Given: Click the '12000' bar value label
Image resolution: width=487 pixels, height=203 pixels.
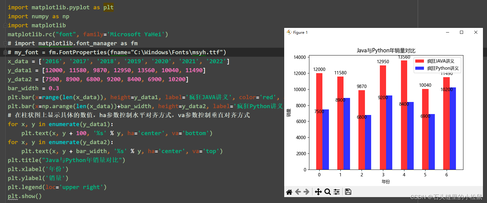Looking at the screenshot, I should point(319,69).
